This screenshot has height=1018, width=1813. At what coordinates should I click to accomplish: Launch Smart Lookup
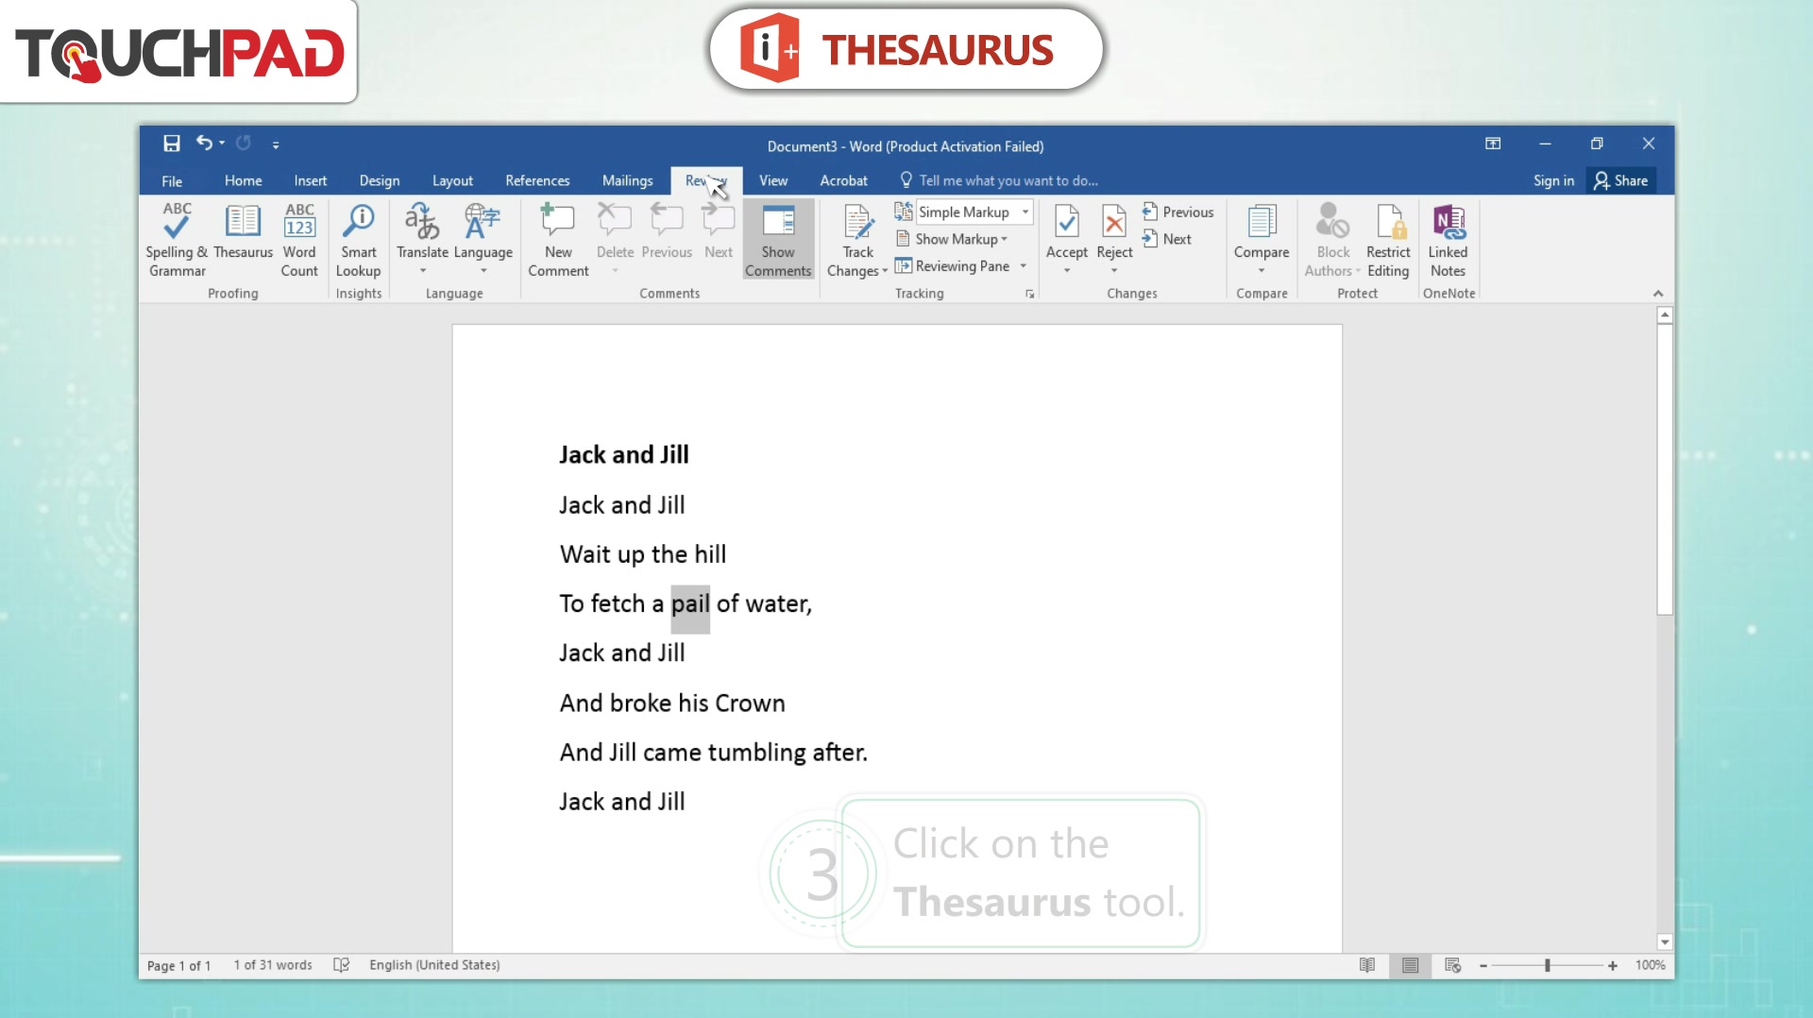[x=359, y=240]
